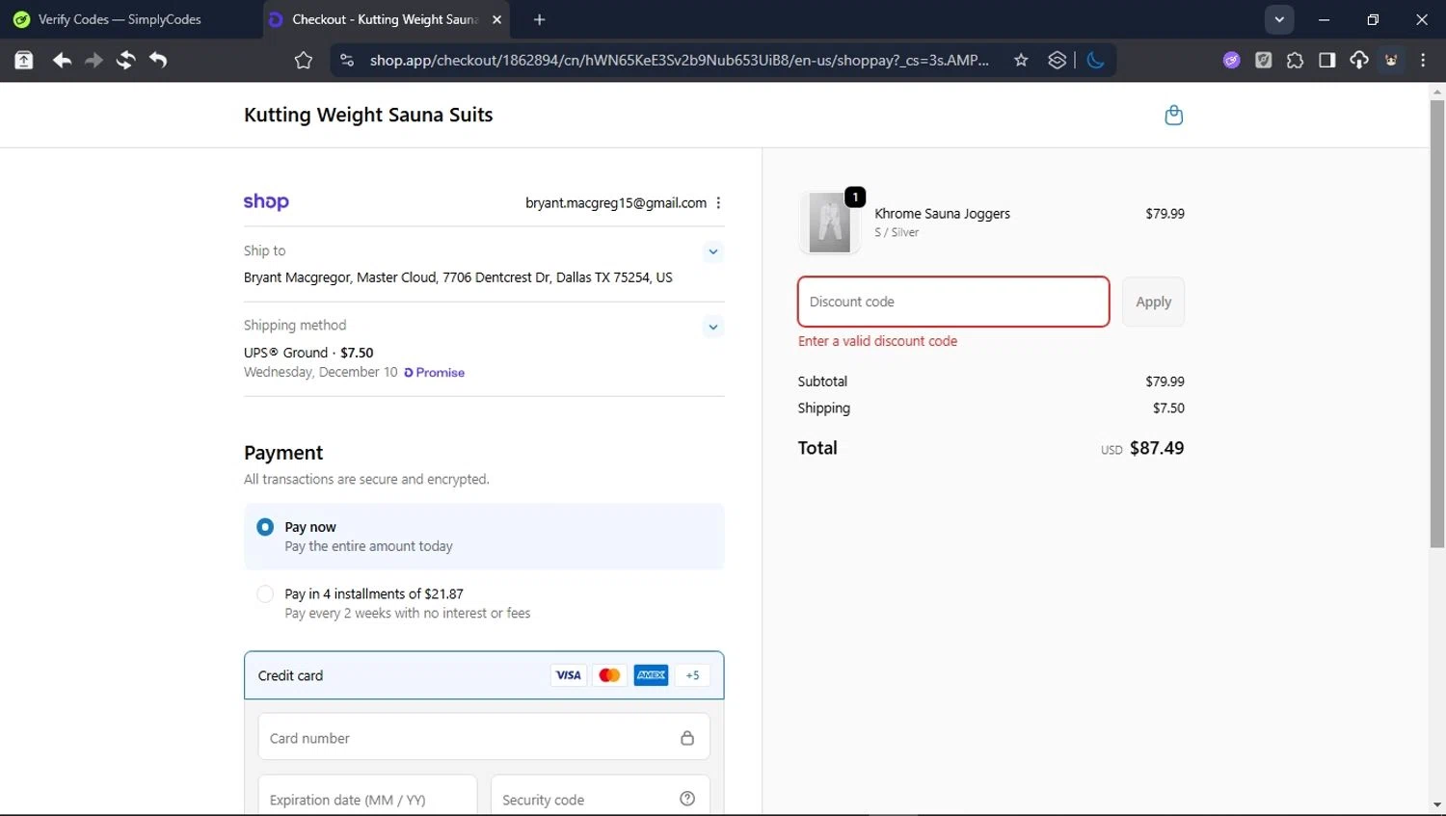Open the Shop Promise link
The height and width of the screenshot is (816, 1446).
[435, 373]
